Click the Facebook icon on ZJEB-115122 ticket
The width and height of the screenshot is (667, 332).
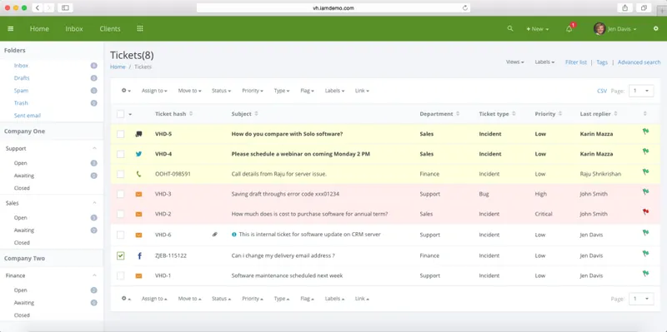tap(139, 255)
